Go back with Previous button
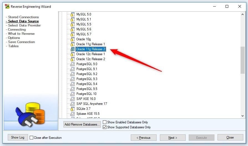248x146 pixels. (x=144, y=138)
